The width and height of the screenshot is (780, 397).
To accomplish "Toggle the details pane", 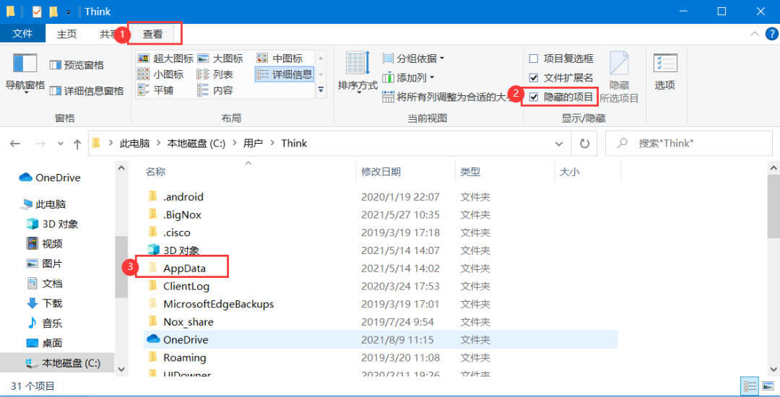I will pos(87,91).
